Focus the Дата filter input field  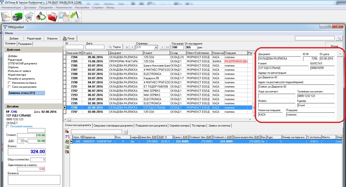click(x=95, y=47)
